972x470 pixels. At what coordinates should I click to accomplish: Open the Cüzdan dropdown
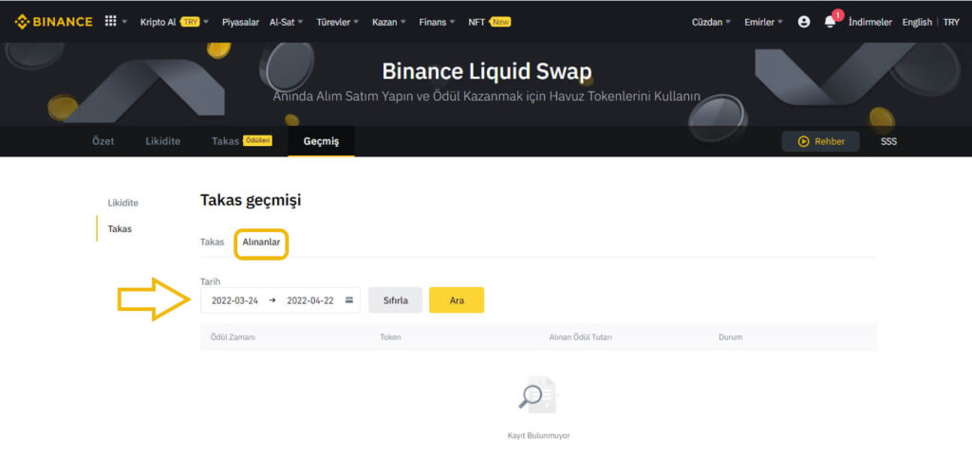pyautogui.click(x=712, y=22)
